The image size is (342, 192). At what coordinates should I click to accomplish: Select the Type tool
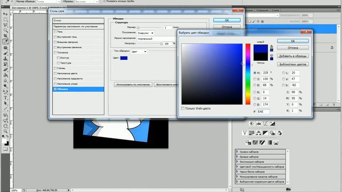click(5, 98)
